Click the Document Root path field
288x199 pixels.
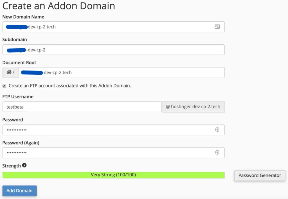coord(121,72)
